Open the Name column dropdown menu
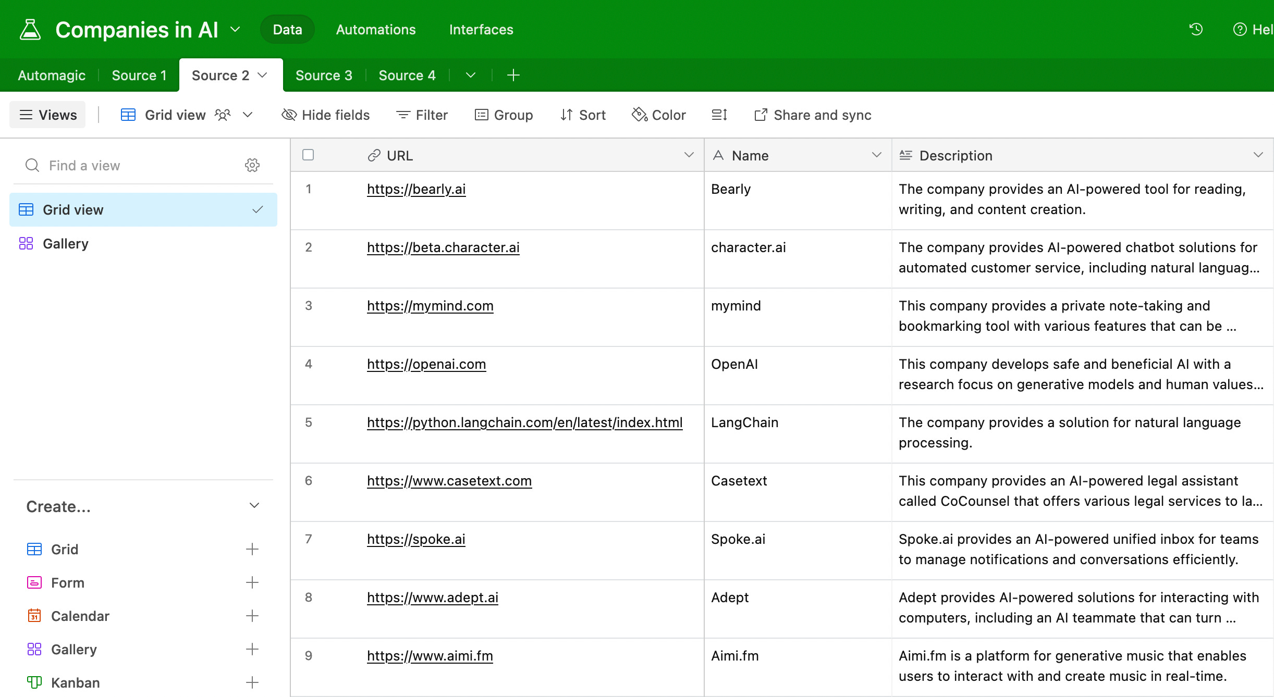The width and height of the screenshot is (1274, 697). [877, 155]
